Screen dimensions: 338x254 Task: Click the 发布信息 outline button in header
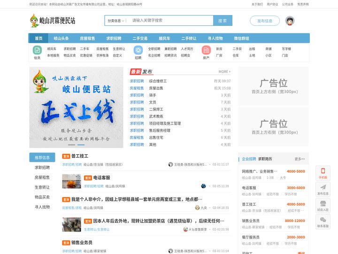(x=265, y=21)
